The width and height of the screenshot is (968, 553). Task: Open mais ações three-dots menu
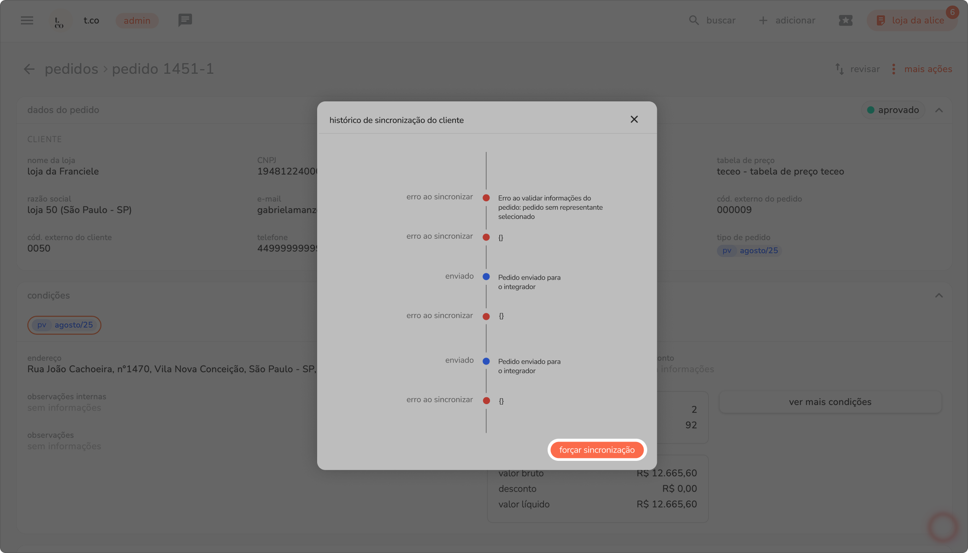[894, 69]
